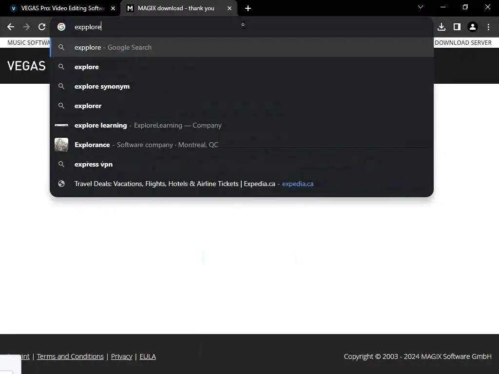Image resolution: width=499 pixels, height=374 pixels.
Task: Click the search magnifier beside 'explorer'
Action: coord(61,106)
